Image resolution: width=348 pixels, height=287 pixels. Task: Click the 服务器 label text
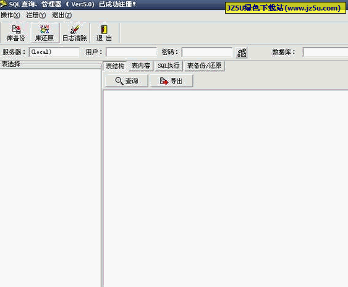coord(14,52)
